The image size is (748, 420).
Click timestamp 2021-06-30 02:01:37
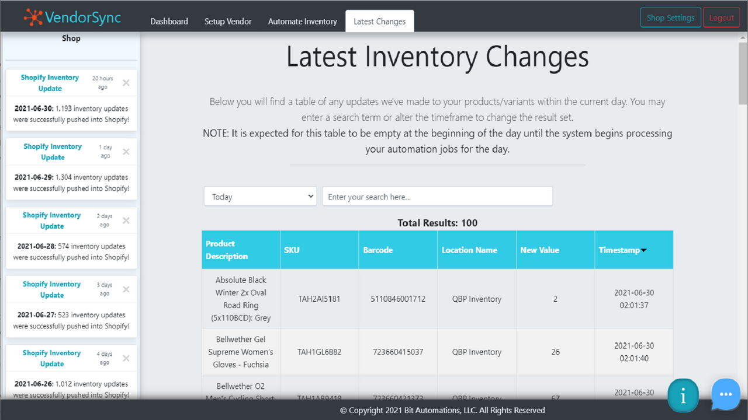click(x=634, y=299)
